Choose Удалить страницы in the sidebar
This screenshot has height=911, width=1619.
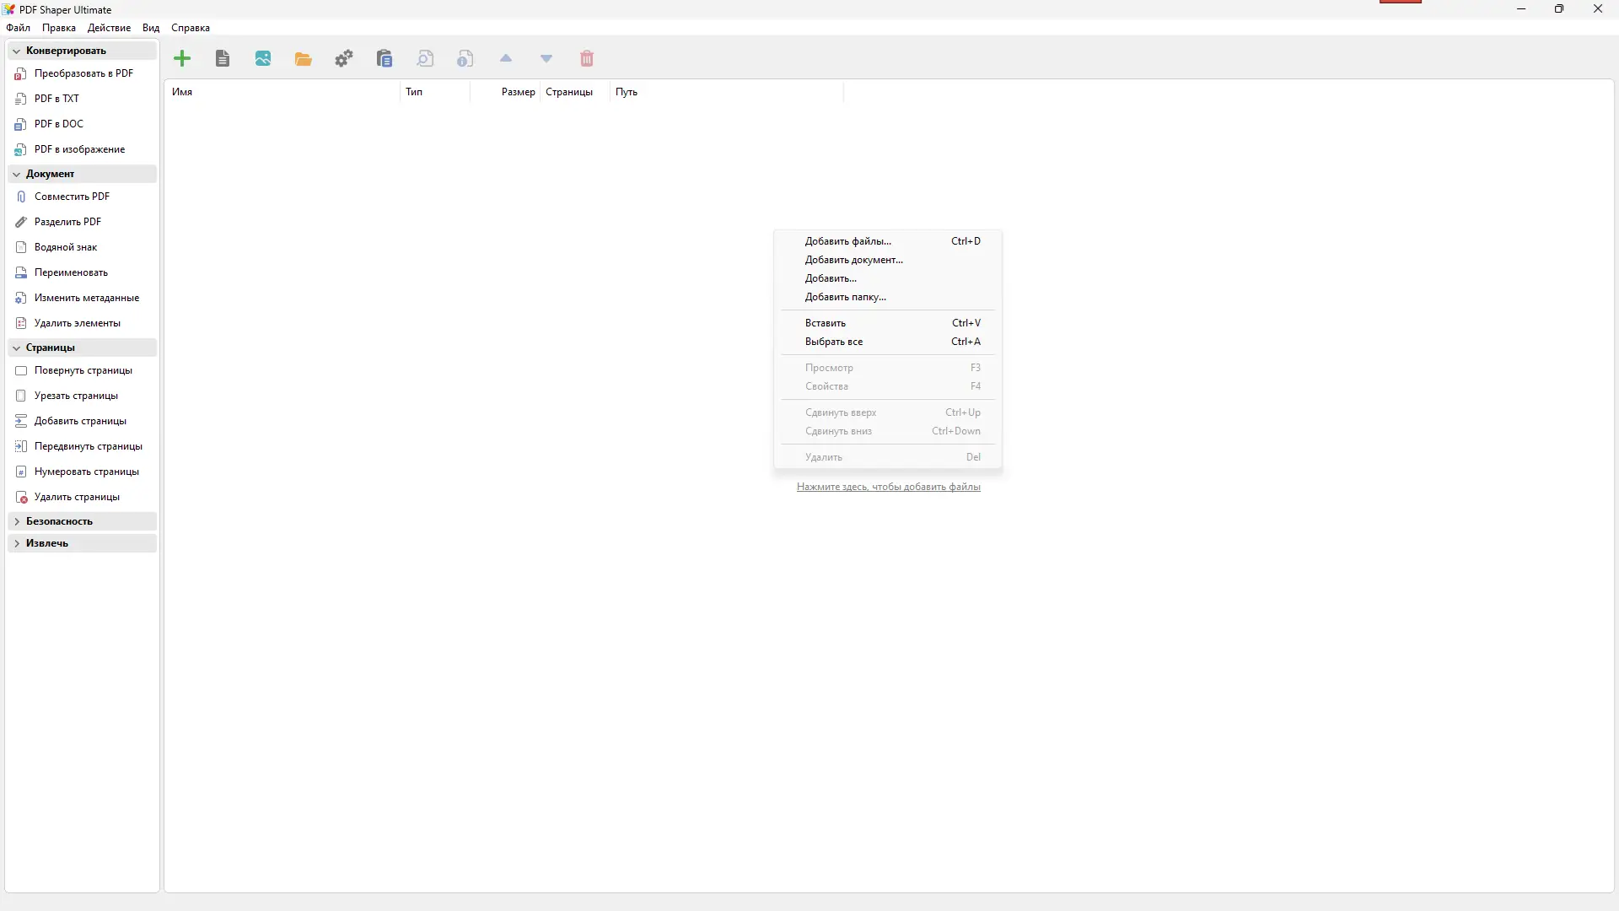(x=77, y=497)
